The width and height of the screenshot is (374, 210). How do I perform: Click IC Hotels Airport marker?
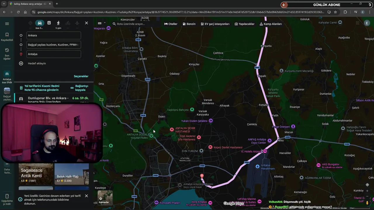click(265, 151)
